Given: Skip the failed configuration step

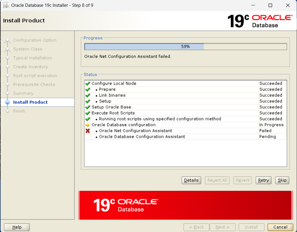Looking at the screenshot, I should click(282, 180).
